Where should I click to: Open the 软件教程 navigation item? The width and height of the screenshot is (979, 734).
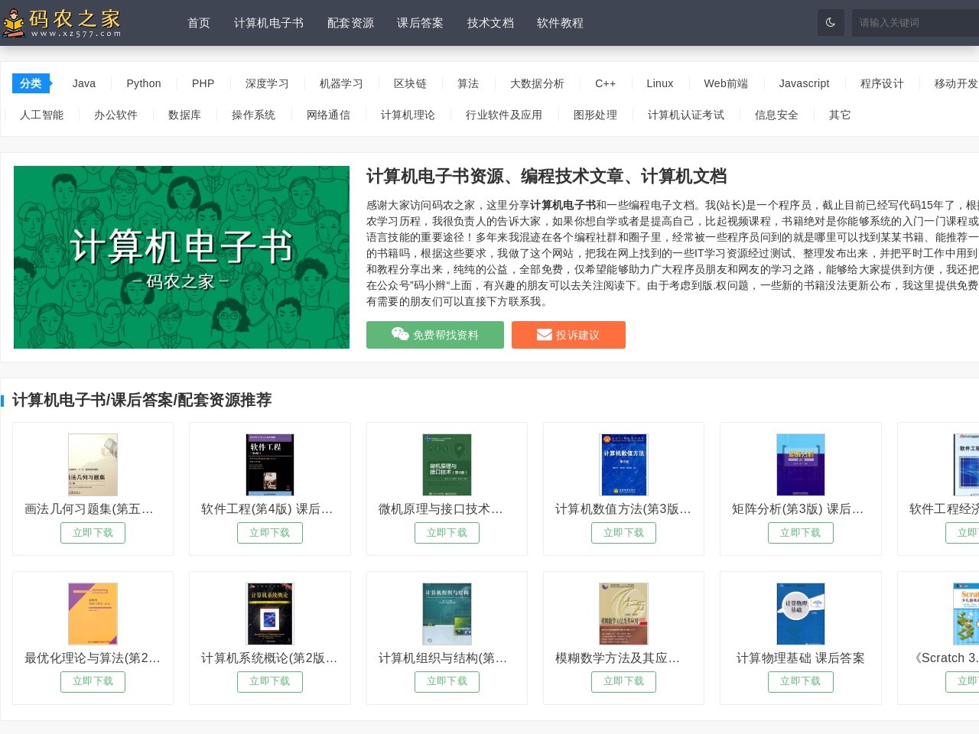click(560, 23)
